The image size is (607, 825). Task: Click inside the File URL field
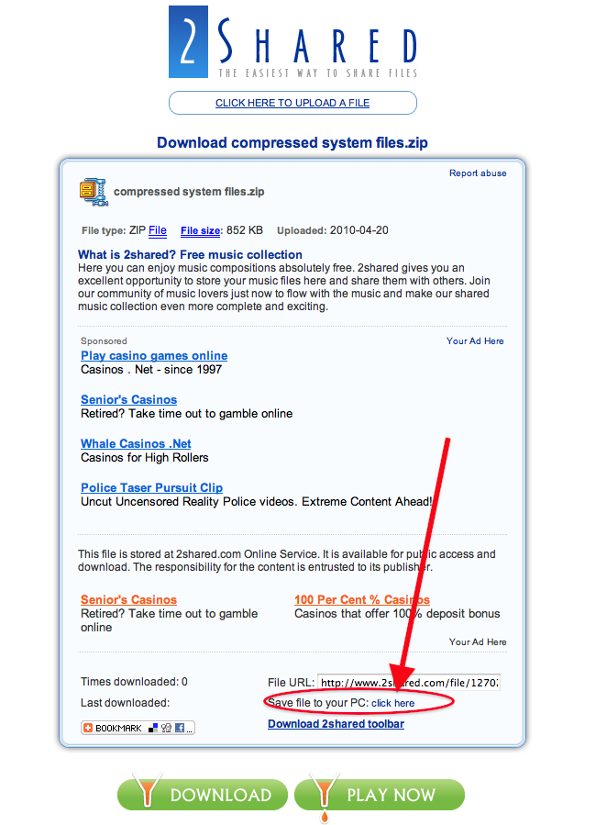[x=409, y=683]
